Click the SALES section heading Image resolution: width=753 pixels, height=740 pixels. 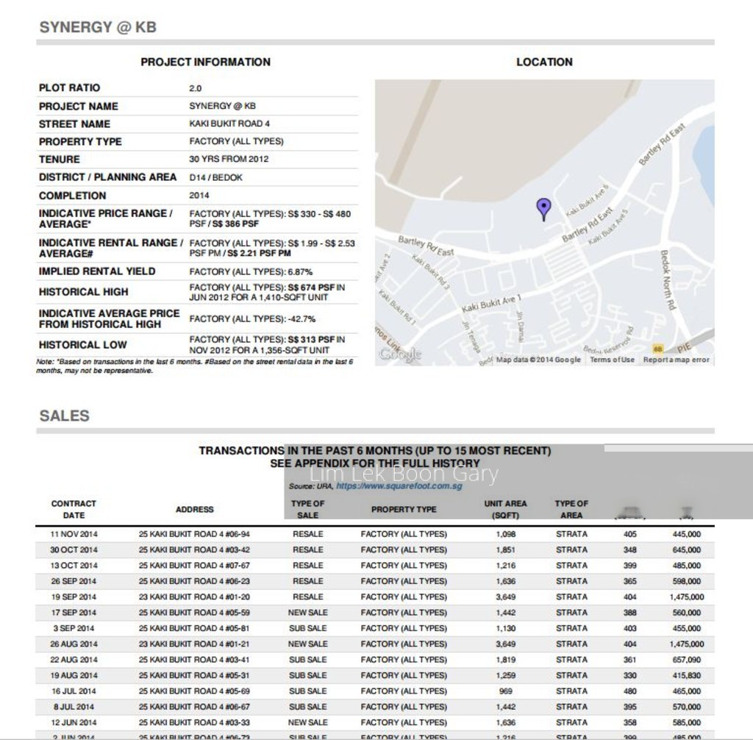point(65,416)
